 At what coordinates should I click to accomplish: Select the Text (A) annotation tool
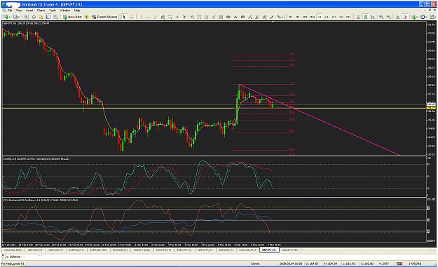[x=177, y=17]
